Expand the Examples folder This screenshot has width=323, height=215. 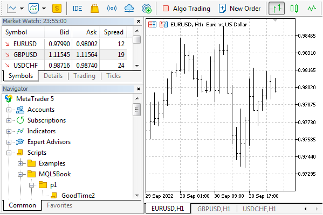point(20,163)
